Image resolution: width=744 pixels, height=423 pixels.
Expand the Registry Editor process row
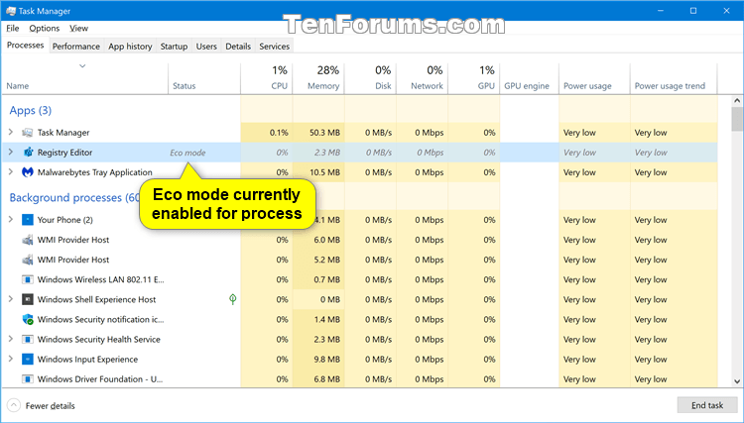pyautogui.click(x=11, y=152)
